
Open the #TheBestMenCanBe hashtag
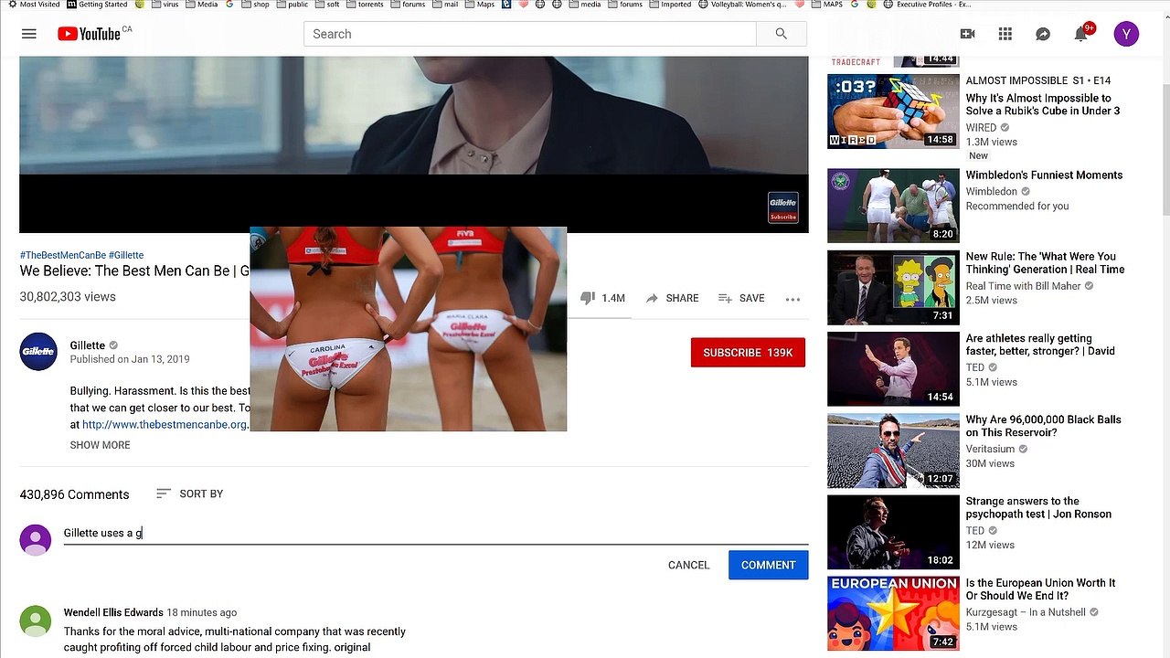[x=63, y=255]
